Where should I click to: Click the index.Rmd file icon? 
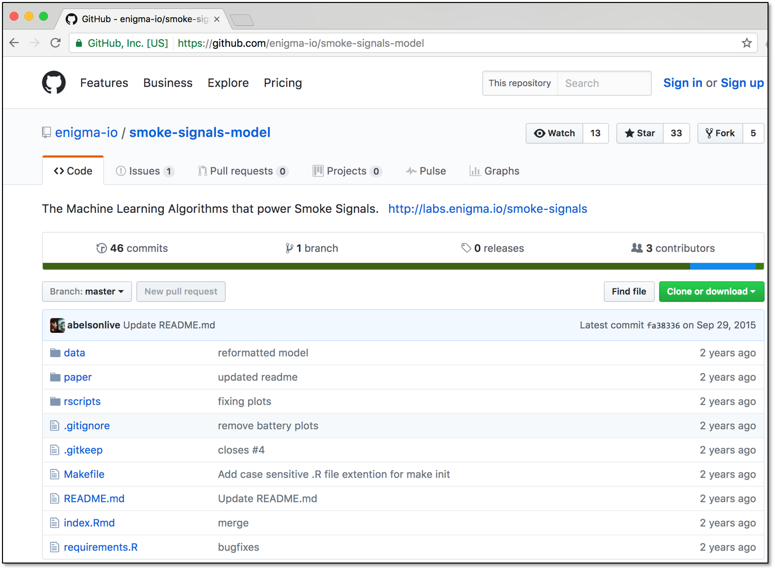[x=55, y=523]
